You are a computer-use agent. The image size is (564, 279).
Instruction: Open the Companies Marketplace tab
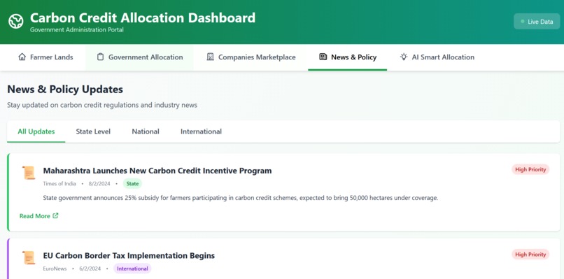coord(251,57)
